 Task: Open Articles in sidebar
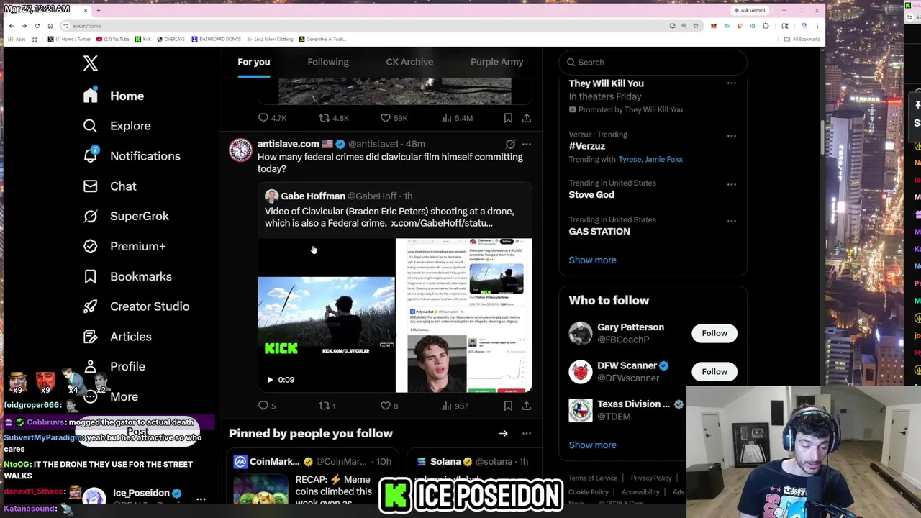117,337
